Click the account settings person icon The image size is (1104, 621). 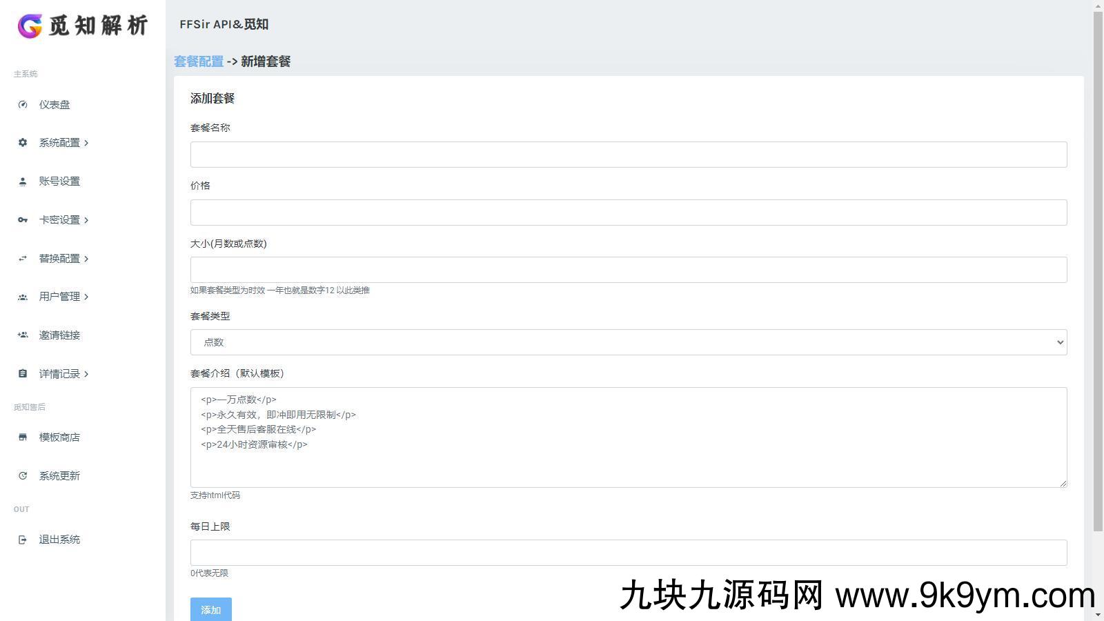click(23, 181)
